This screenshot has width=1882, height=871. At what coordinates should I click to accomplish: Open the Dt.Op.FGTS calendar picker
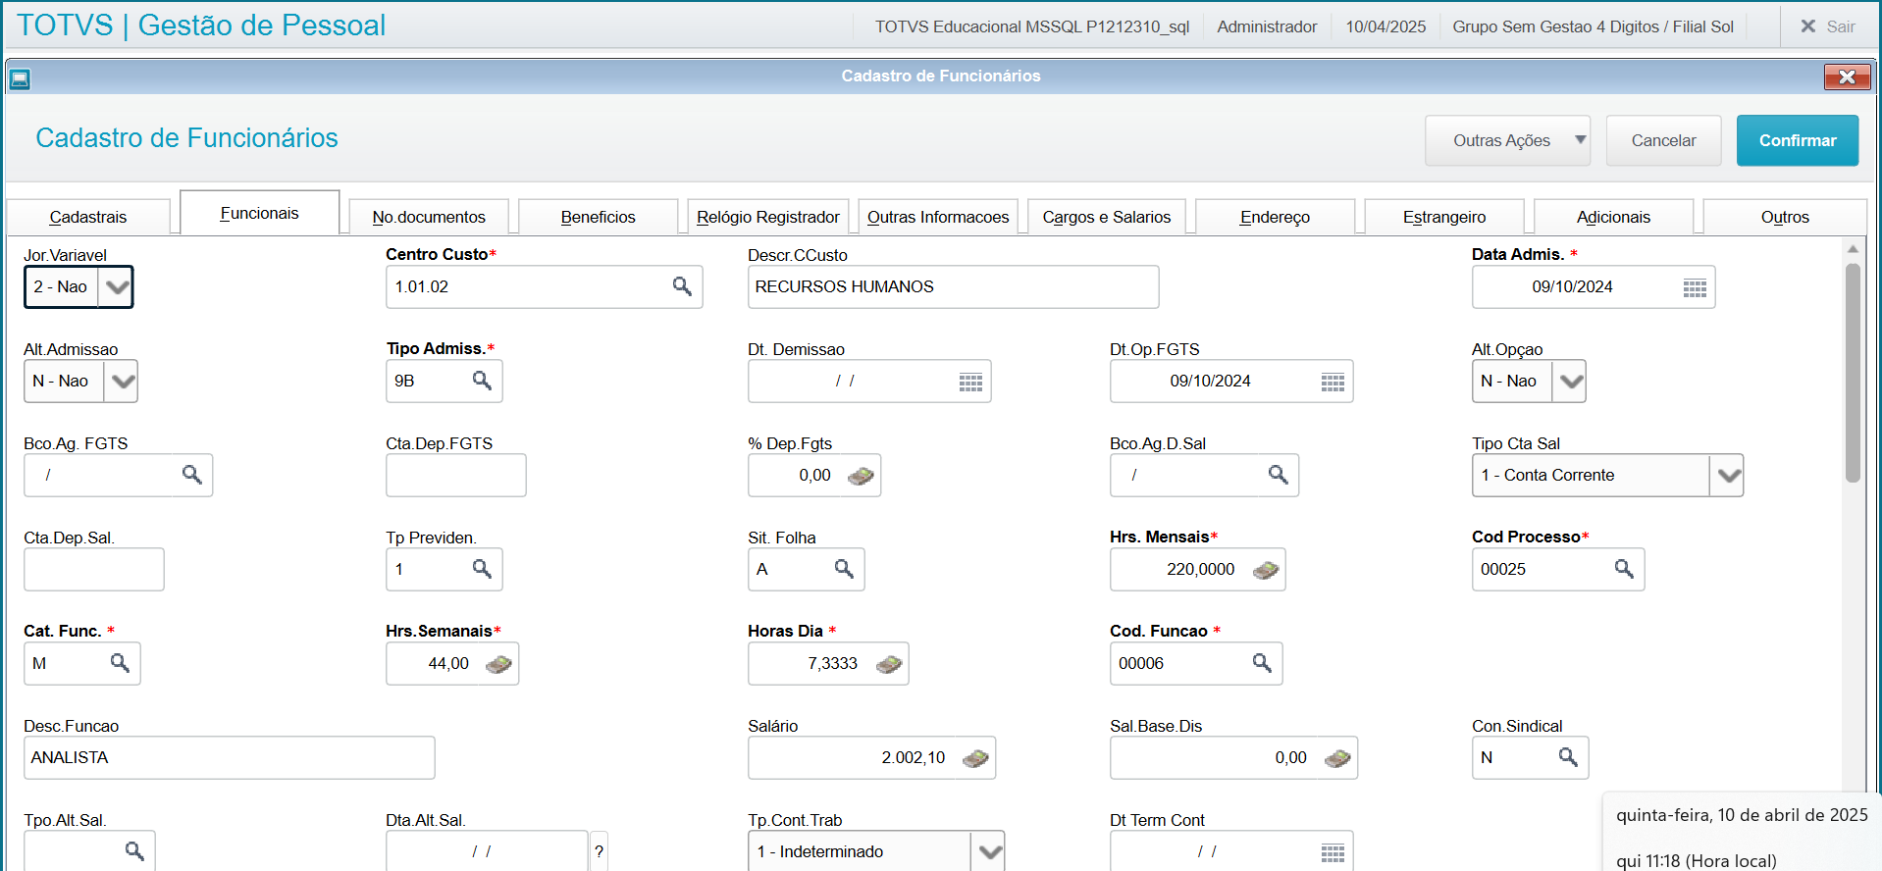tap(1333, 382)
